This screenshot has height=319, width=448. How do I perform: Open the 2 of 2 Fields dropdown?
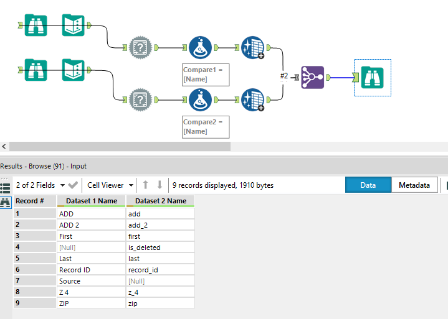point(41,185)
